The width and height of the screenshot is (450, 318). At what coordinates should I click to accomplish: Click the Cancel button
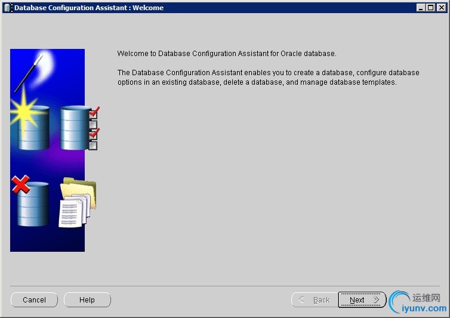34,300
